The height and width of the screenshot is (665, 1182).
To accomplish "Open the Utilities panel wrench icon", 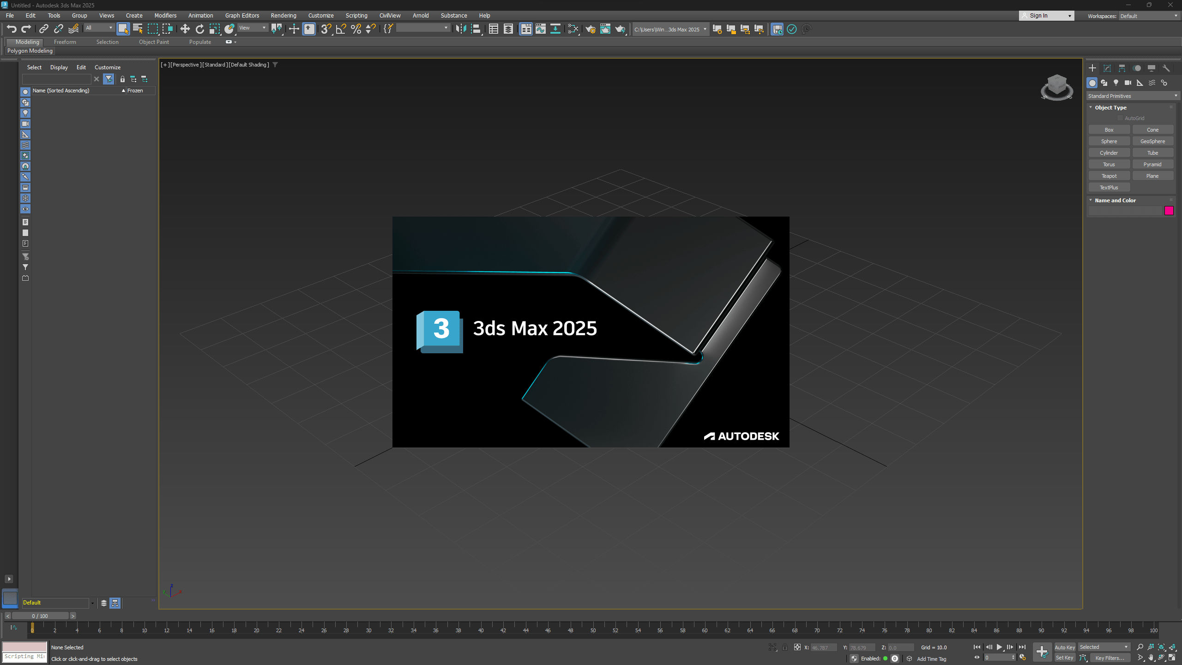I will [x=1166, y=68].
